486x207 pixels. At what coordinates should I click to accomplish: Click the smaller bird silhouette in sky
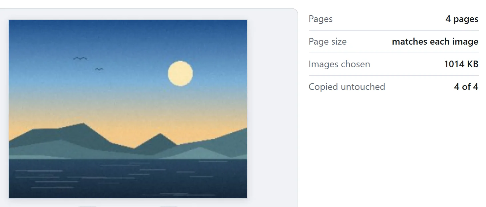tap(99, 69)
